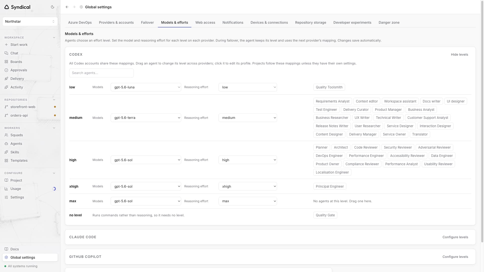Go back with the left arrow
The image size is (484, 272).
click(x=67, y=7)
